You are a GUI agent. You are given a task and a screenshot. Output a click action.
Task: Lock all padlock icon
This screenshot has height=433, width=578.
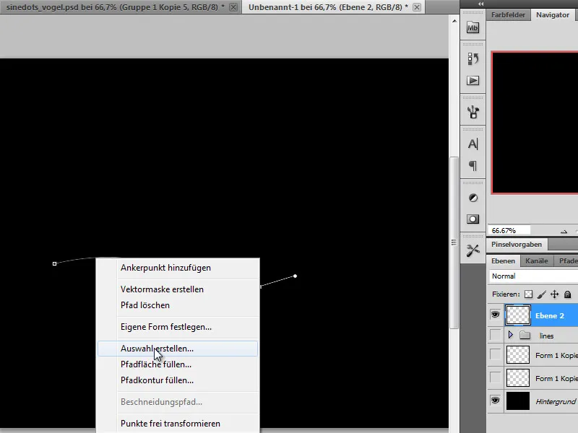pos(568,294)
